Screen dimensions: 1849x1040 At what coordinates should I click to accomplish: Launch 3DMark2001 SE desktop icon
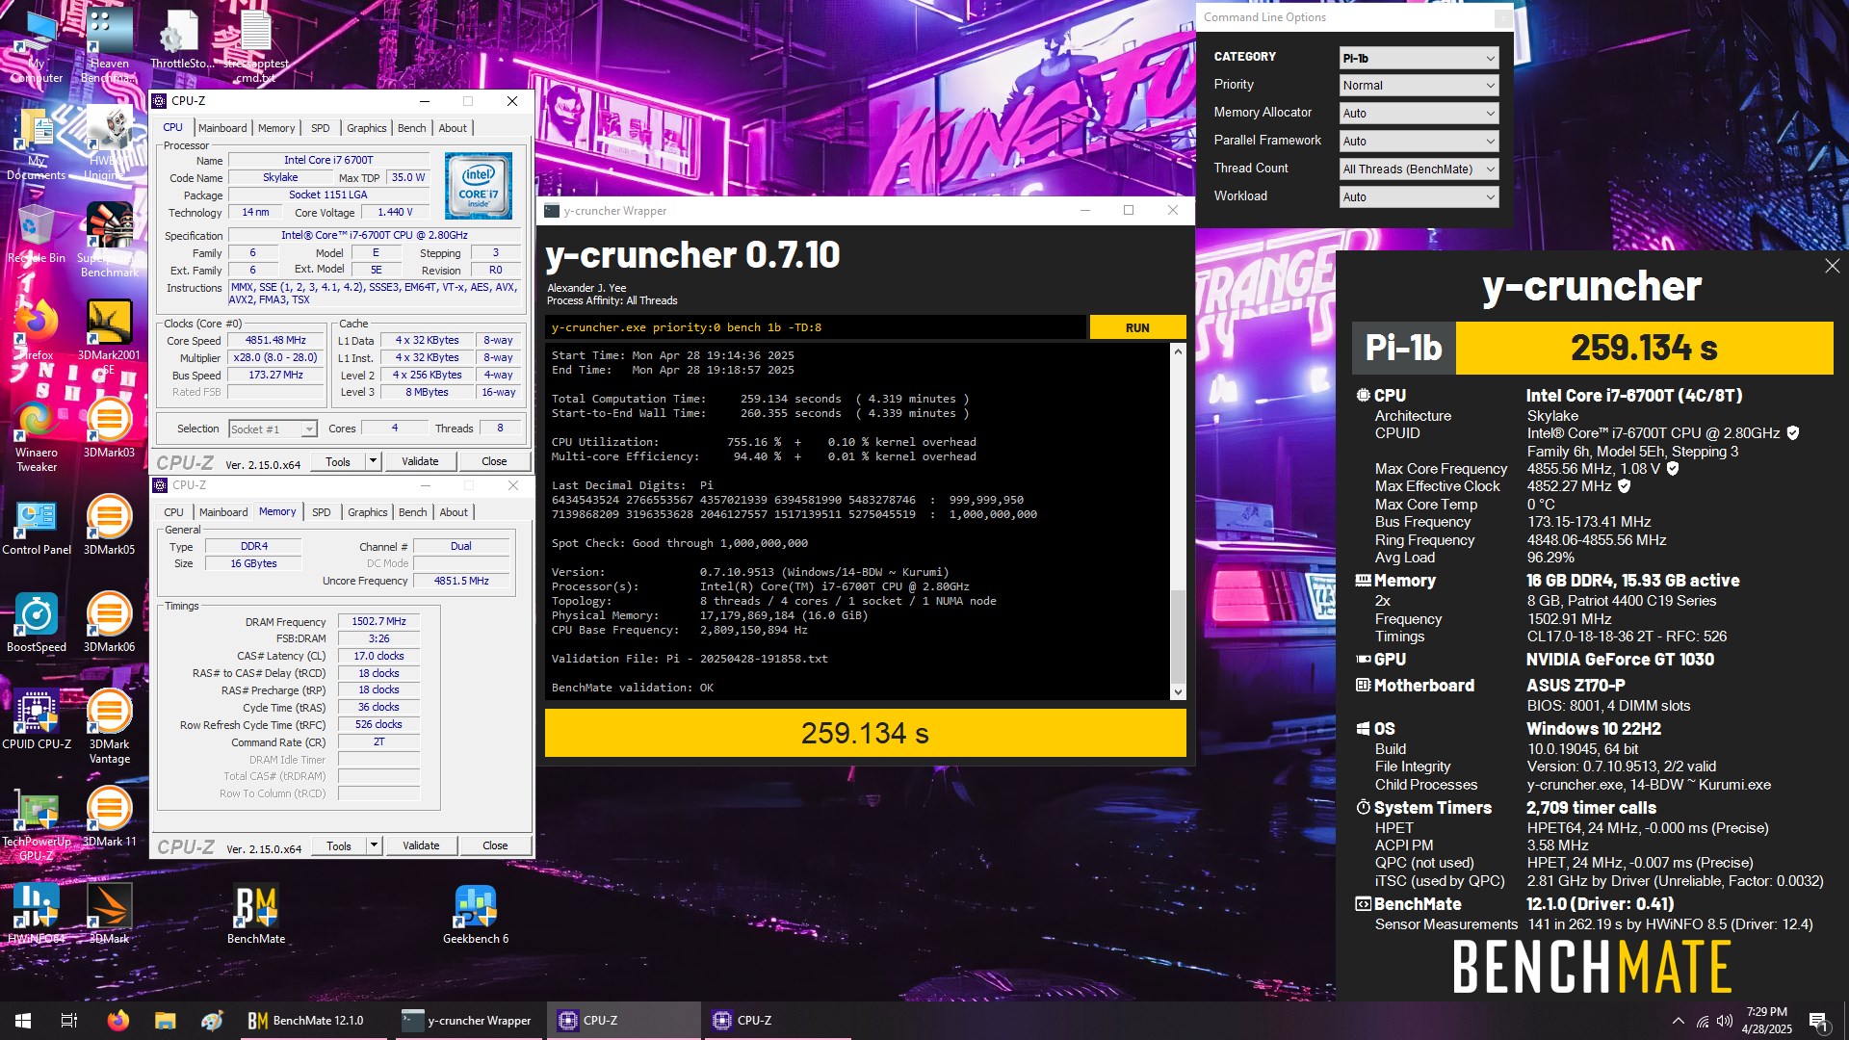(109, 337)
